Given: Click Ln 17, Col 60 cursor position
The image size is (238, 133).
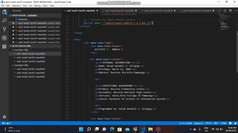Looking at the screenshot, I should point(186,123).
